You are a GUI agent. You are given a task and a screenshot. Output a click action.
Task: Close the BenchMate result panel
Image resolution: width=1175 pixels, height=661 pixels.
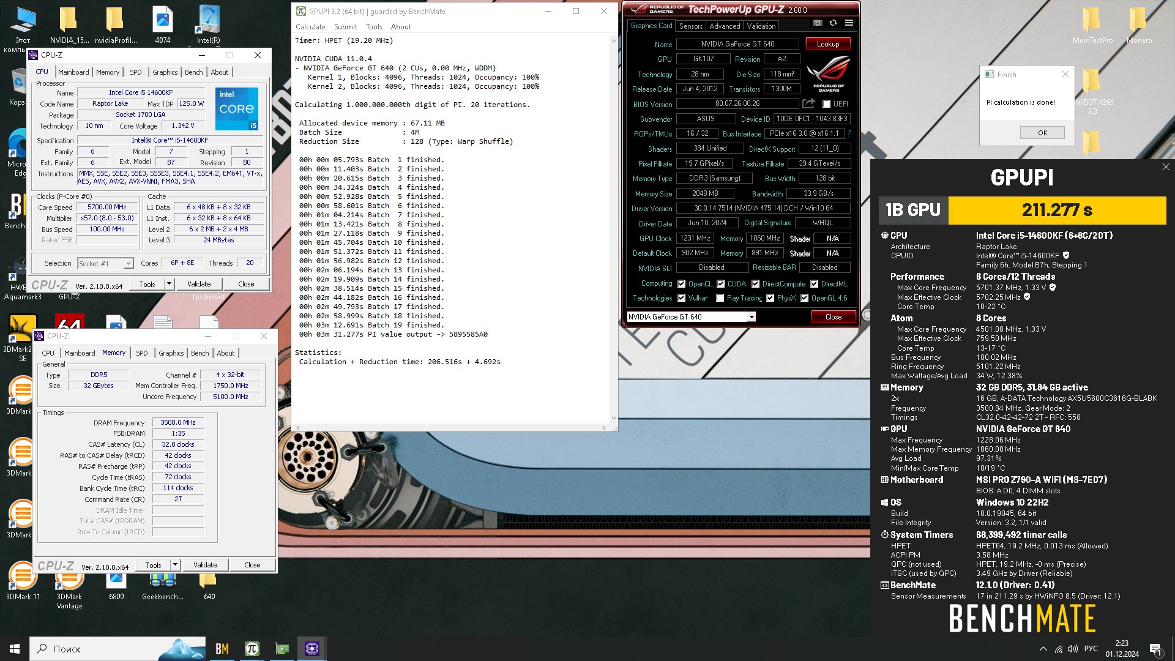click(x=1165, y=166)
